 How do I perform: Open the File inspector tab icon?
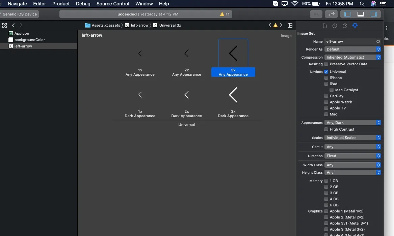325,26
